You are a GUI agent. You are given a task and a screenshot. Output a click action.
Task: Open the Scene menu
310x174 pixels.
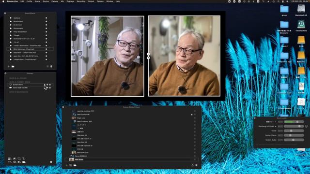(x=37, y=1)
